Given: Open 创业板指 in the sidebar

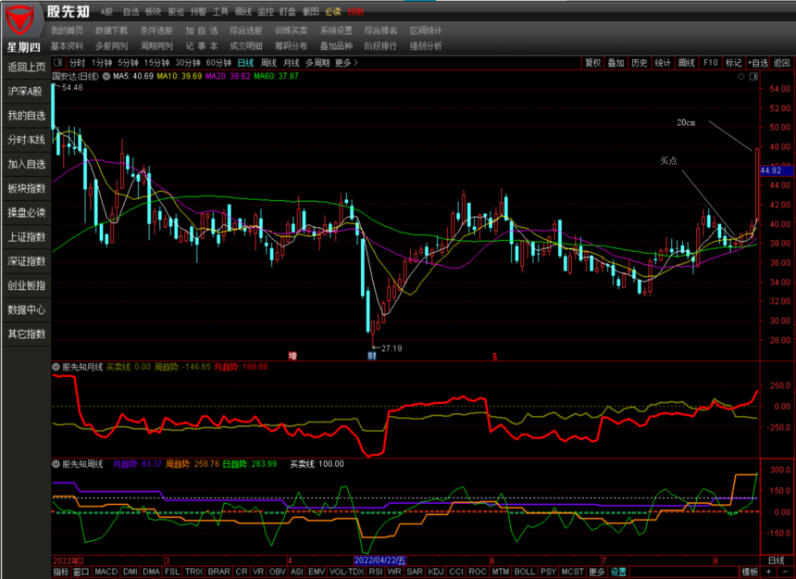Looking at the screenshot, I should pos(27,285).
